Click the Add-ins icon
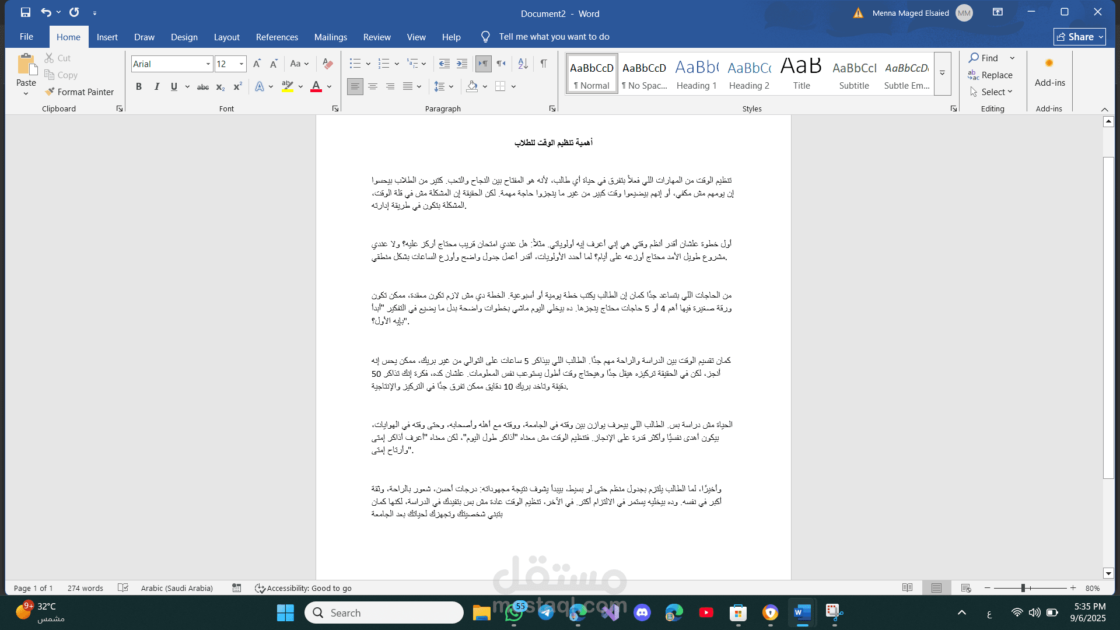Screen dimensions: 1120x630 click(1049, 63)
